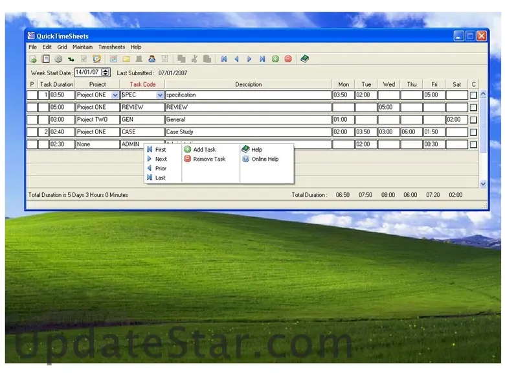Jump to first record using toolbar arrow
The image size is (505, 379).
[x=224, y=59]
